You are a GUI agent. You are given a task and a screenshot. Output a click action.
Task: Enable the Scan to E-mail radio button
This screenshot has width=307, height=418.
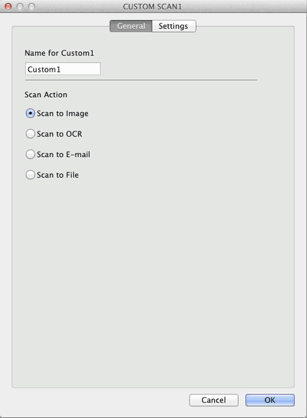click(30, 154)
